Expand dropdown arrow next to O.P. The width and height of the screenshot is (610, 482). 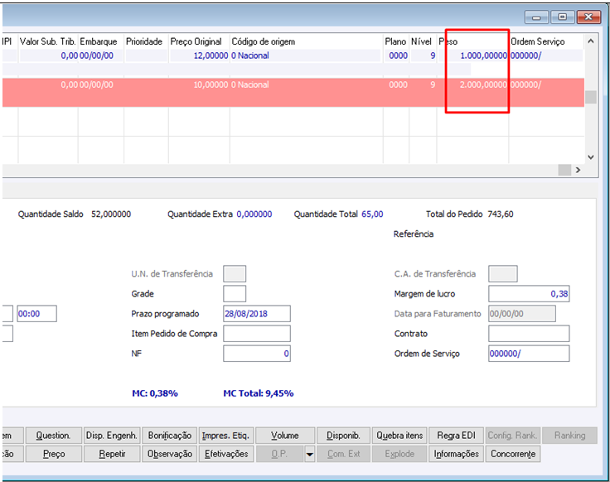tap(310, 454)
